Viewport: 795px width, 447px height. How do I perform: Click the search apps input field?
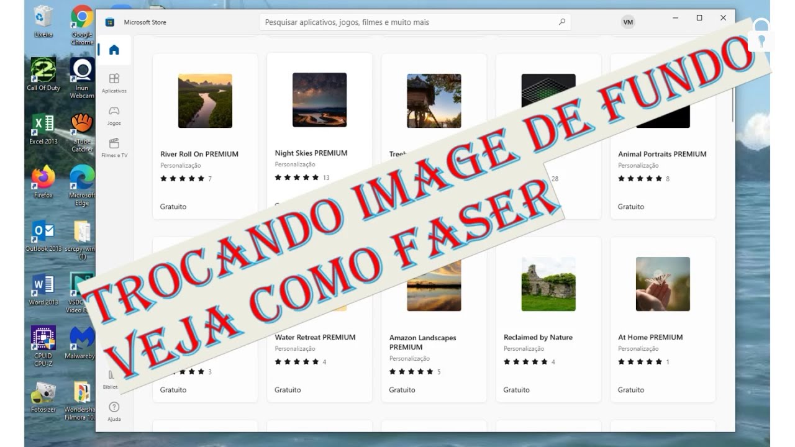(x=415, y=22)
